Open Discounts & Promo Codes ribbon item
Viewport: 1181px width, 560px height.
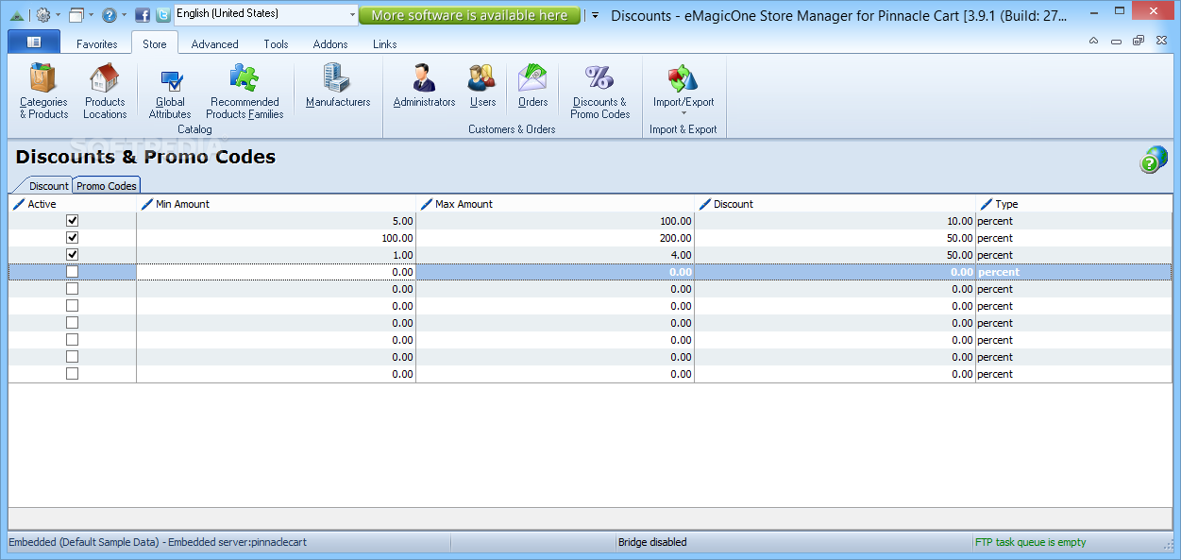point(599,92)
